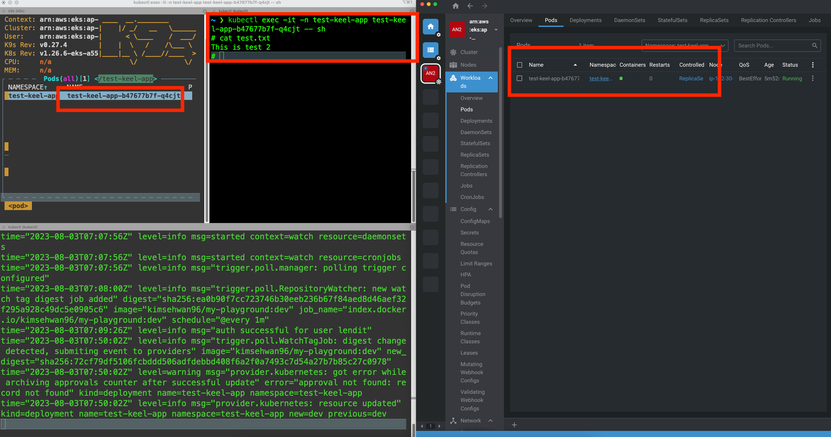Switch to the DaemonSets tab
The width and height of the screenshot is (831, 437).
tap(630, 20)
